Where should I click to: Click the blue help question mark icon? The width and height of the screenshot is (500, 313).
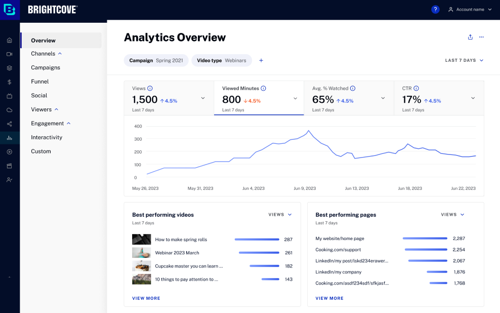[x=435, y=10]
